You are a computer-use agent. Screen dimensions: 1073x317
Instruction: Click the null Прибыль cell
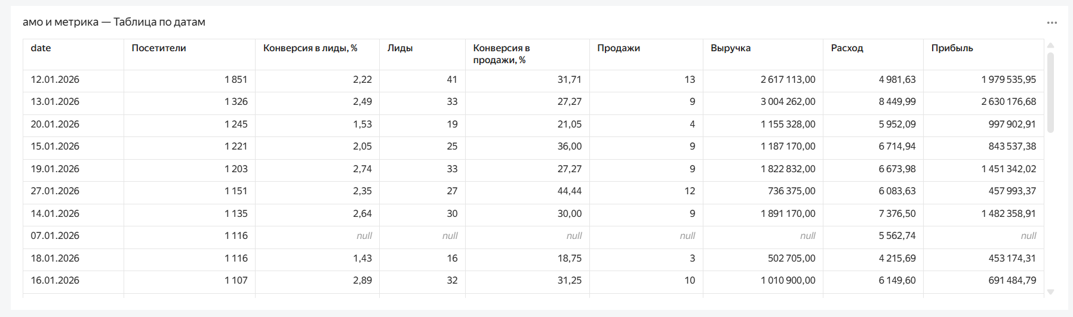coord(1028,235)
